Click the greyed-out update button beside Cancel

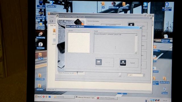coord(104,62)
